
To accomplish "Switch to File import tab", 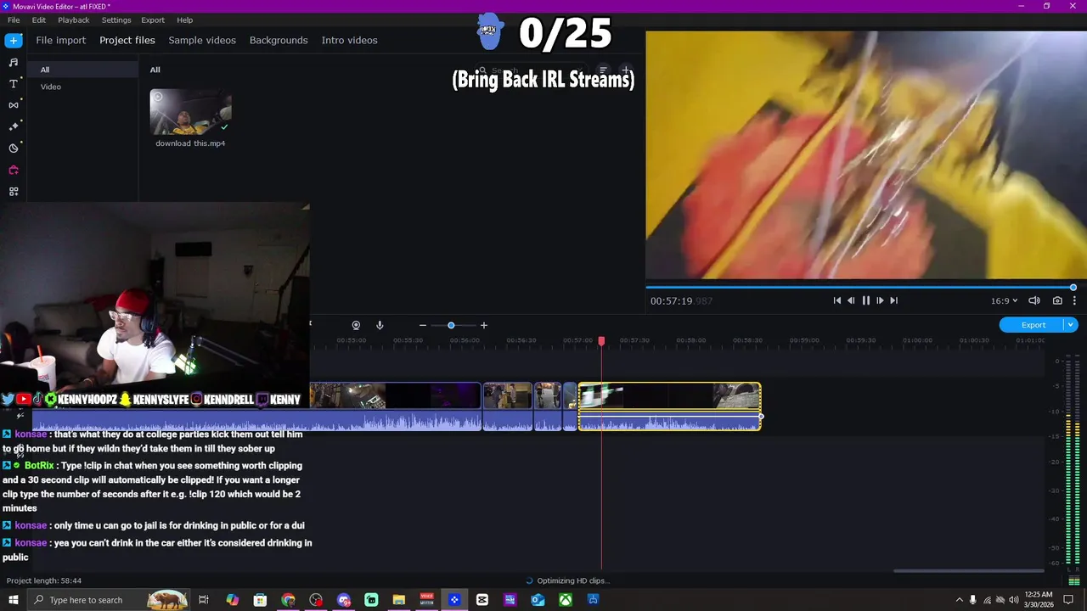I will click(x=60, y=40).
